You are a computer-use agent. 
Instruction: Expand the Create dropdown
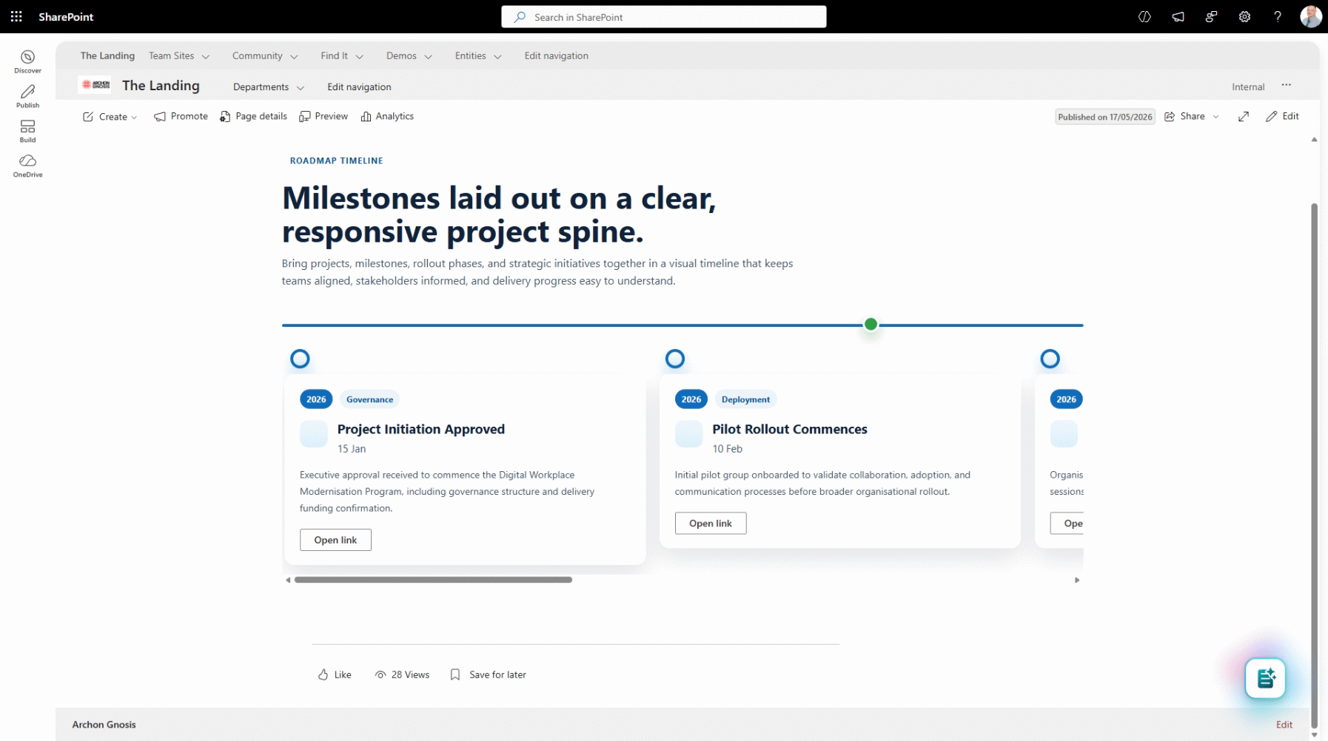[110, 117]
